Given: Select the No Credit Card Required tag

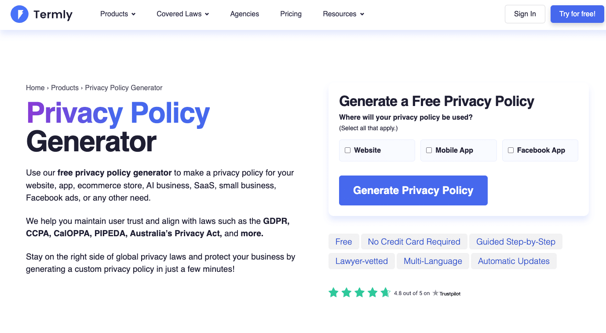Looking at the screenshot, I should [x=414, y=242].
